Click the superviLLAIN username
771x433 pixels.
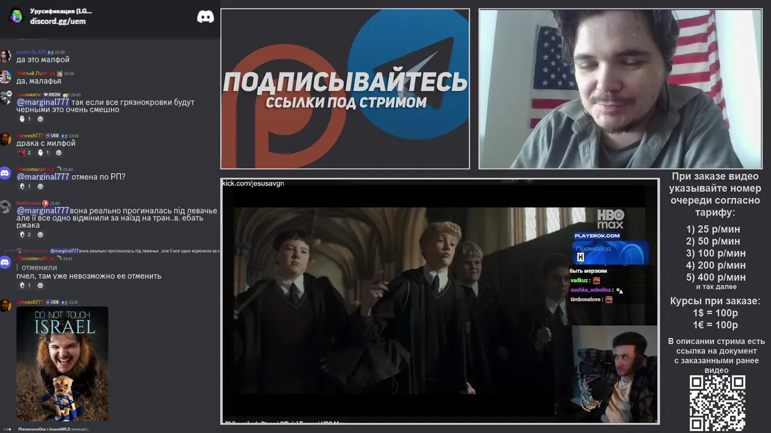(x=31, y=52)
